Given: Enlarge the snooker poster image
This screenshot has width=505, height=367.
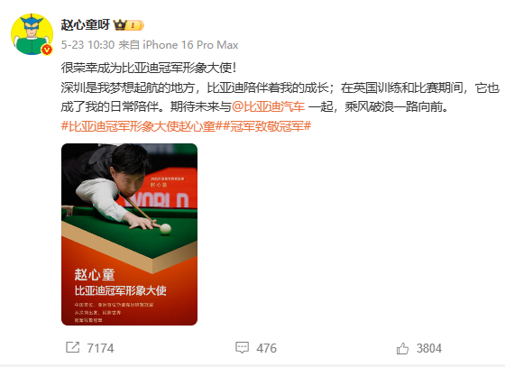Looking at the screenshot, I should (x=129, y=234).
